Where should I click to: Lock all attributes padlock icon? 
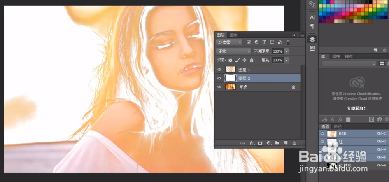[252, 60]
